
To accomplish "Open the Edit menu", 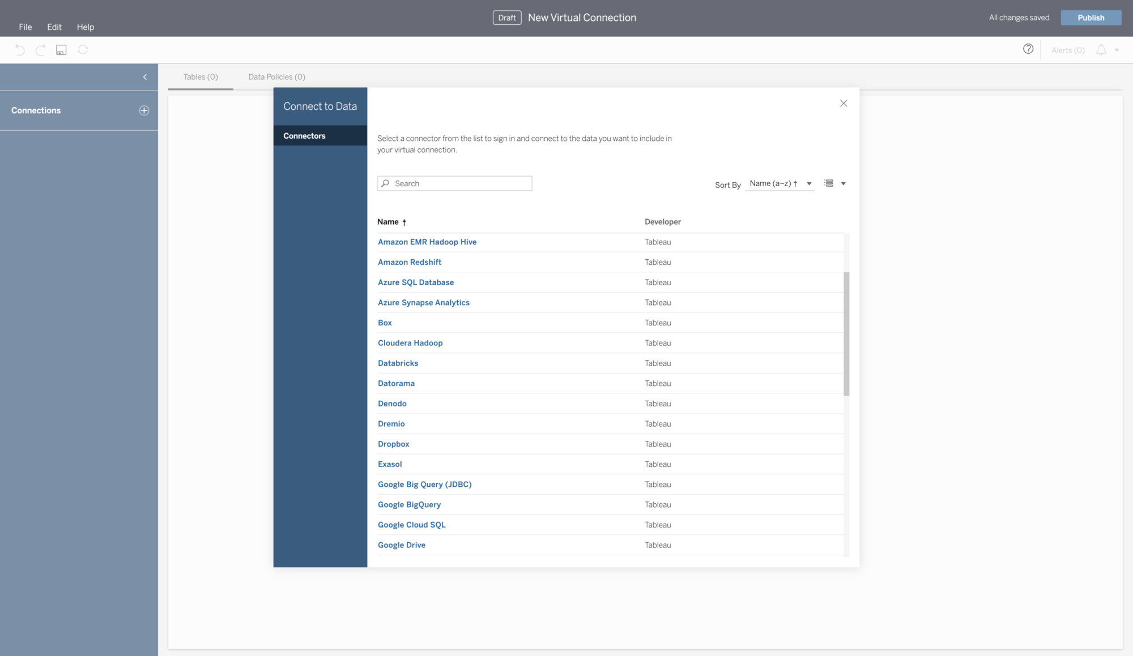I will pos(54,27).
